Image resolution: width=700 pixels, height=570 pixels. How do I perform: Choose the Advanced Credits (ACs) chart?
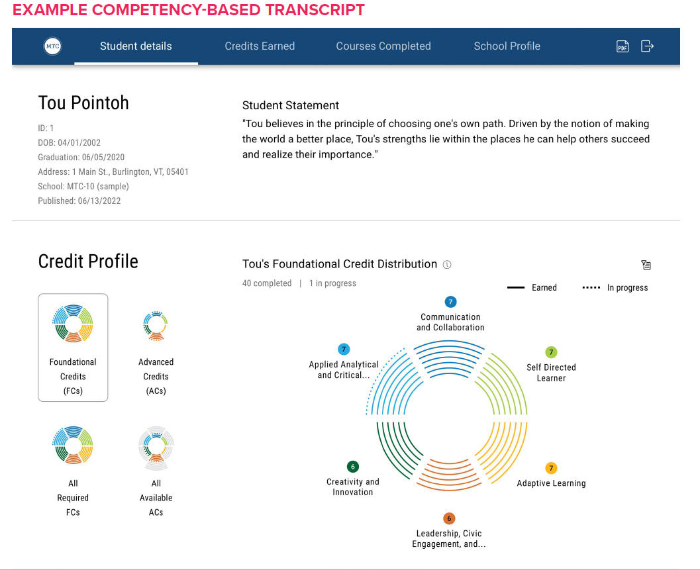(156, 348)
